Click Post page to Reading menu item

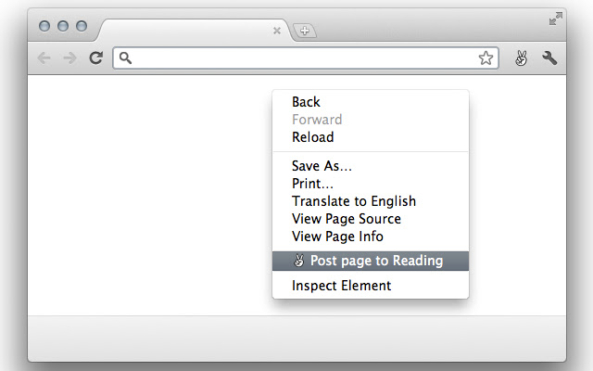coord(371,261)
